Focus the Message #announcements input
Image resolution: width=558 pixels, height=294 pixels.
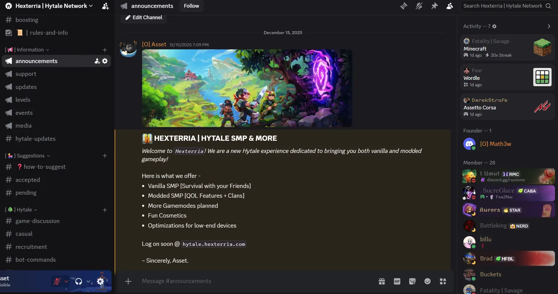tap(257, 281)
